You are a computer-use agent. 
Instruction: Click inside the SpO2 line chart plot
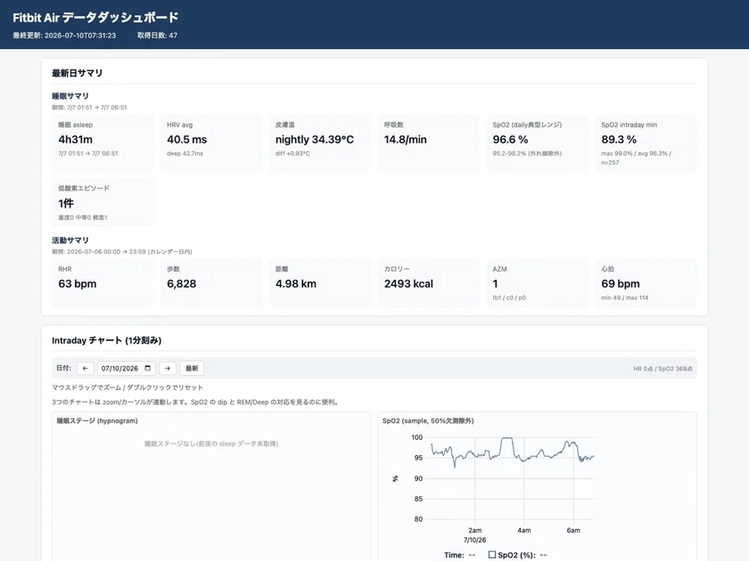[511, 478]
